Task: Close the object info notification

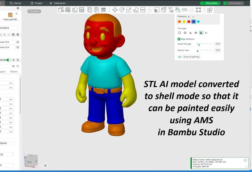Action: coord(245,160)
